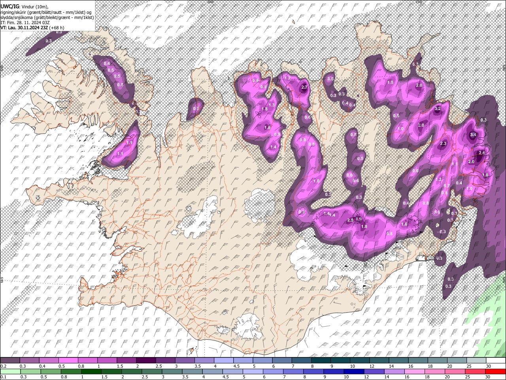Select the light purple rain swatch labeled 14
The width and height of the screenshot is (506, 380).
pyautogui.click(x=395, y=371)
